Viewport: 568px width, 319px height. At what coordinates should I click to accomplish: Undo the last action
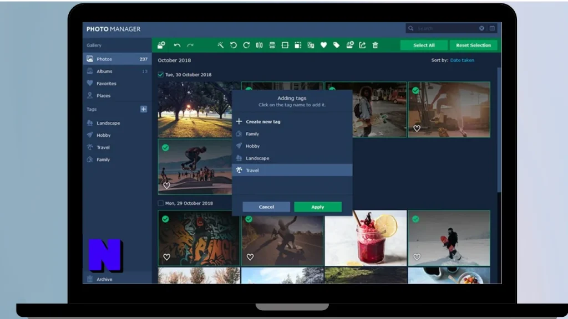(x=177, y=45)
